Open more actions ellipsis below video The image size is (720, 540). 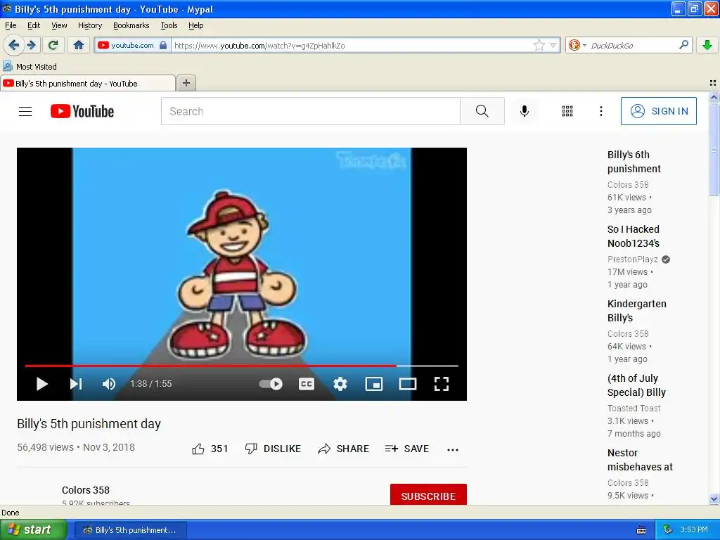453,449
